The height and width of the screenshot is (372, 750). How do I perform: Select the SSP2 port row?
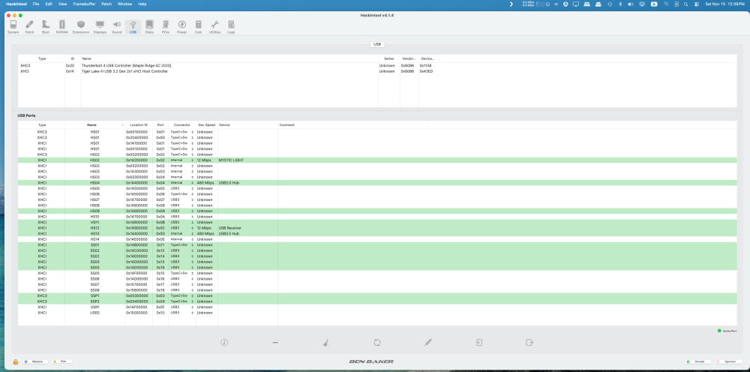[x=377, y=301]
